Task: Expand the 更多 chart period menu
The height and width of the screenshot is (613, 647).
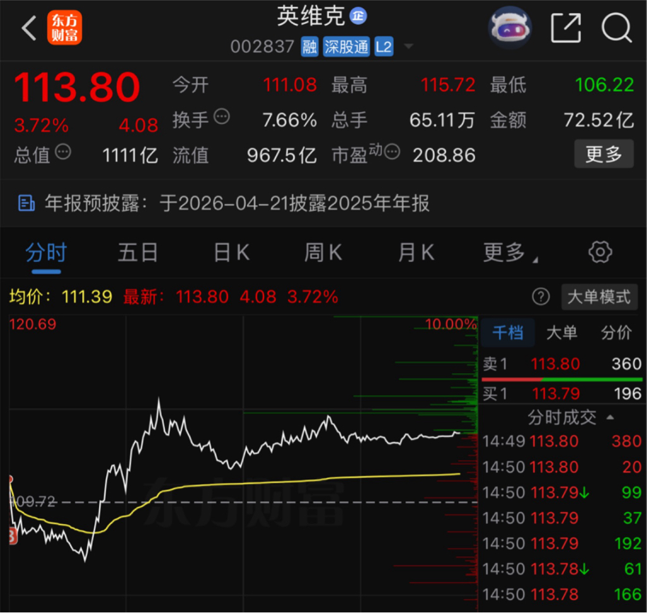Action: (x=510, y=253)
